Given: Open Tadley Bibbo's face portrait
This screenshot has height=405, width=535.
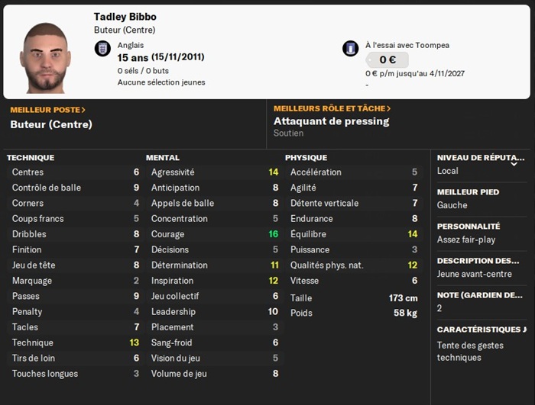Looking at the screenshot, I should (x=45, y=56).
